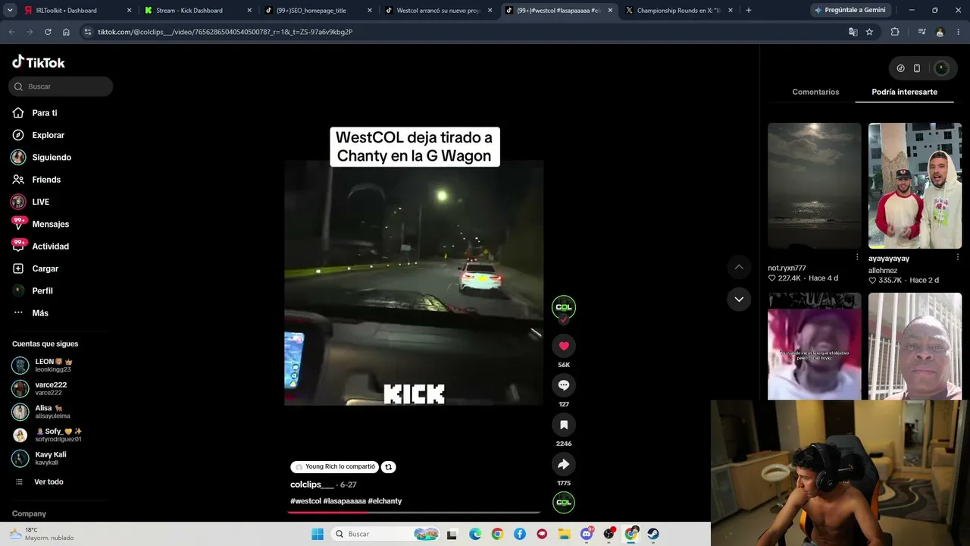Viewport: 970px width, 546px height.
Task: Open the Para ti feed
Action: [45, 113]
